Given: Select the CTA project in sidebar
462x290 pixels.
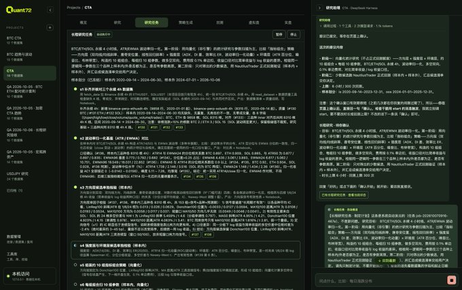Looking at the screenshot, I should pyautogui.click(x=29, y=73).
